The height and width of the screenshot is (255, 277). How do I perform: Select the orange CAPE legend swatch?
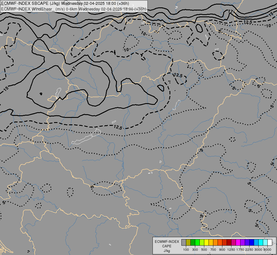(215, 243)
